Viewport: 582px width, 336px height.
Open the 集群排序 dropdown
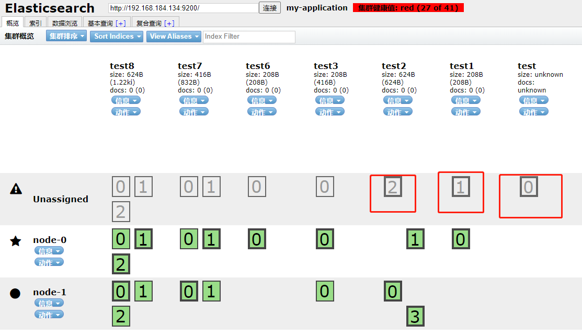coord(66,36)
